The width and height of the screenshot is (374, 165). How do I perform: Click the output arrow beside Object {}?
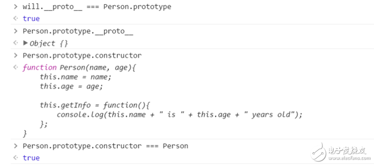pos(15,43)
